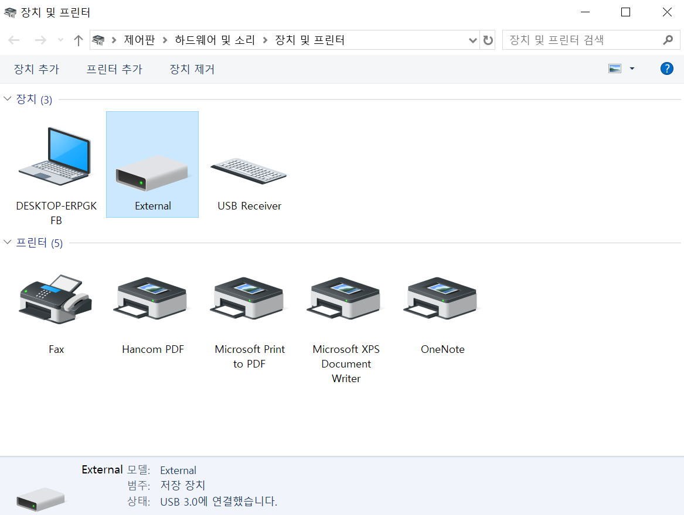Click the 범주: label in details pane
Screen dimensions: 684x515
pos(139,485)
